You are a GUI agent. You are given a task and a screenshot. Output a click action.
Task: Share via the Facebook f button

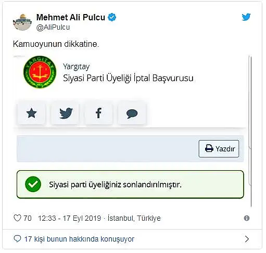click(98, 113)
